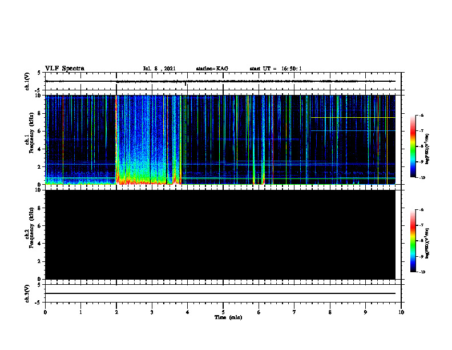Click the ch.2 "Frequency (kHz)" axis label
Screen dimensions: 452x350
point(31,228)
